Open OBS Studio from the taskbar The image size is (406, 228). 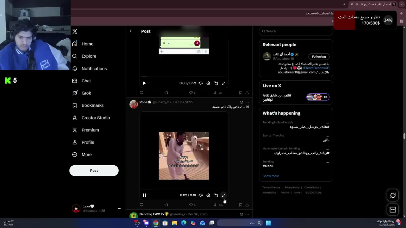coord(137,223)
